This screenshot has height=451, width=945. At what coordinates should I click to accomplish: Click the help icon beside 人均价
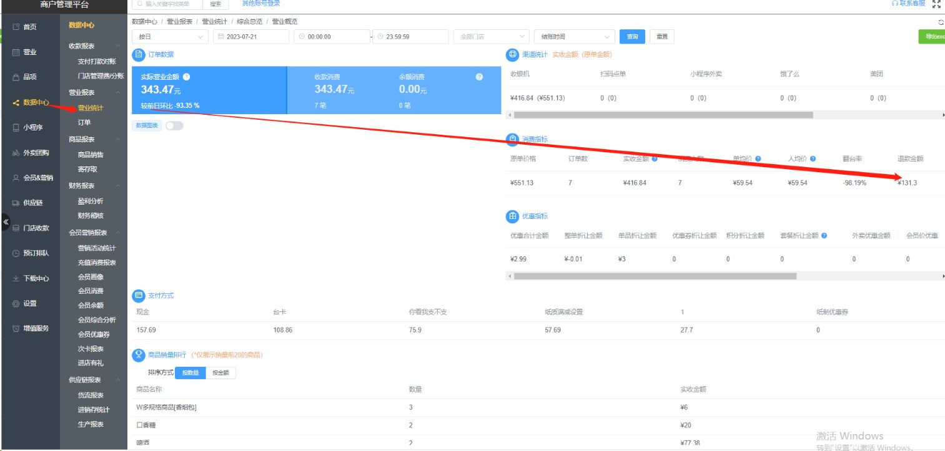coord(813,159)
